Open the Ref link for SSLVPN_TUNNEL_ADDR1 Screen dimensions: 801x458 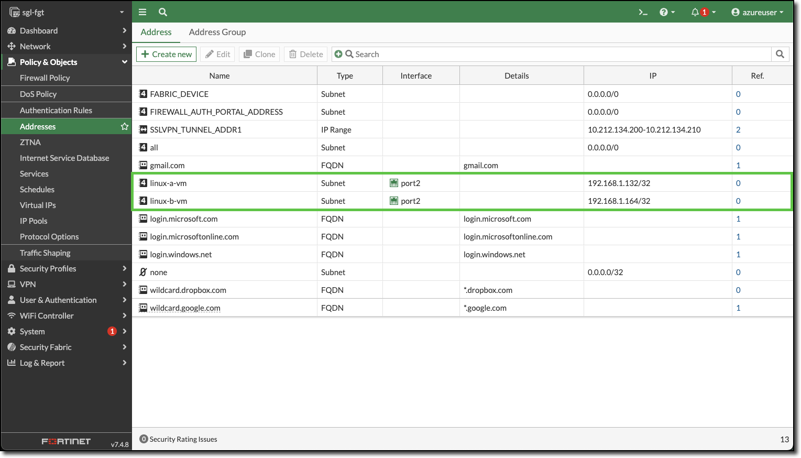[738, 129]
